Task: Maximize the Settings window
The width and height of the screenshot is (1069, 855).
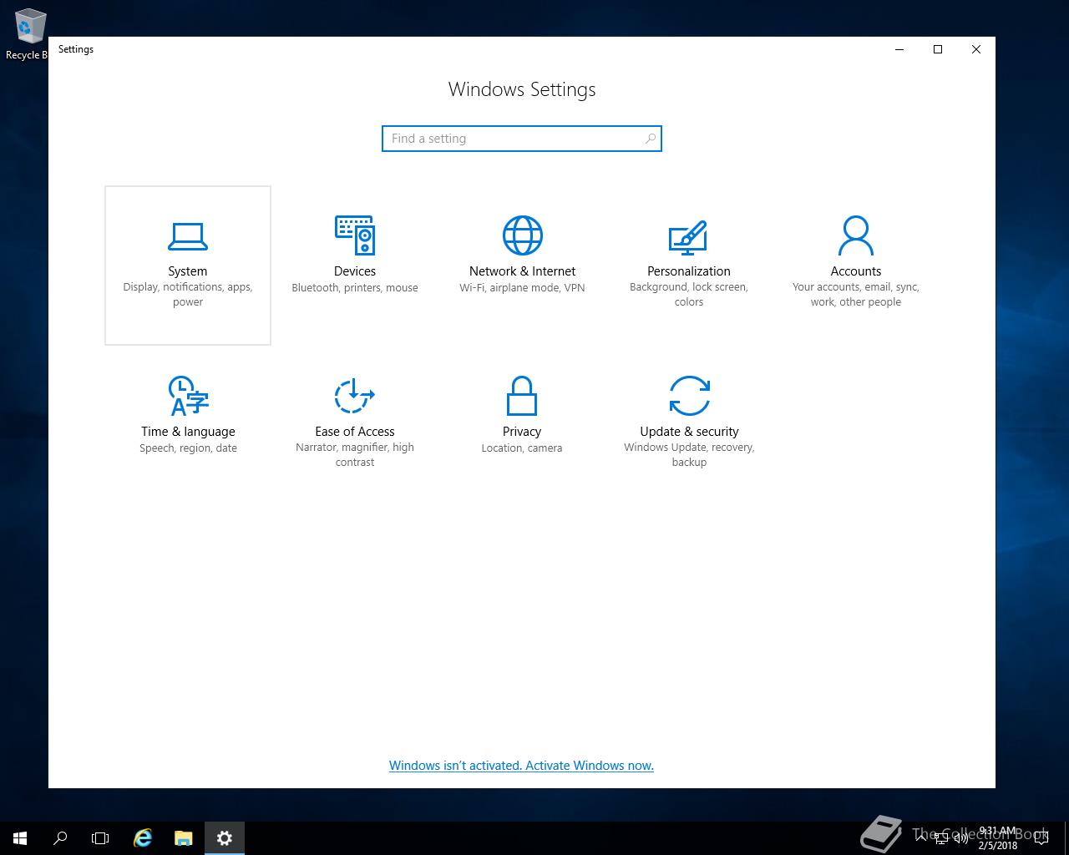Action: (937, 49)
